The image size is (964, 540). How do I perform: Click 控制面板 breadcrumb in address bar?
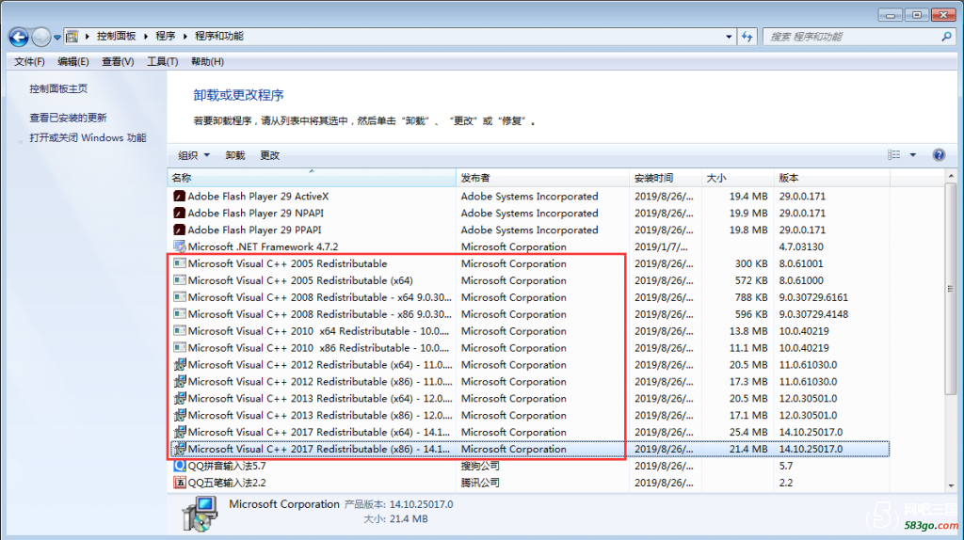(x=116, y=37)
